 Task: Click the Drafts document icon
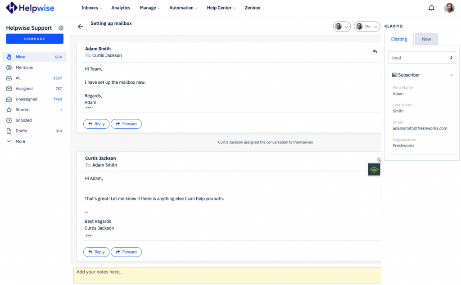[x=10, y=131]
